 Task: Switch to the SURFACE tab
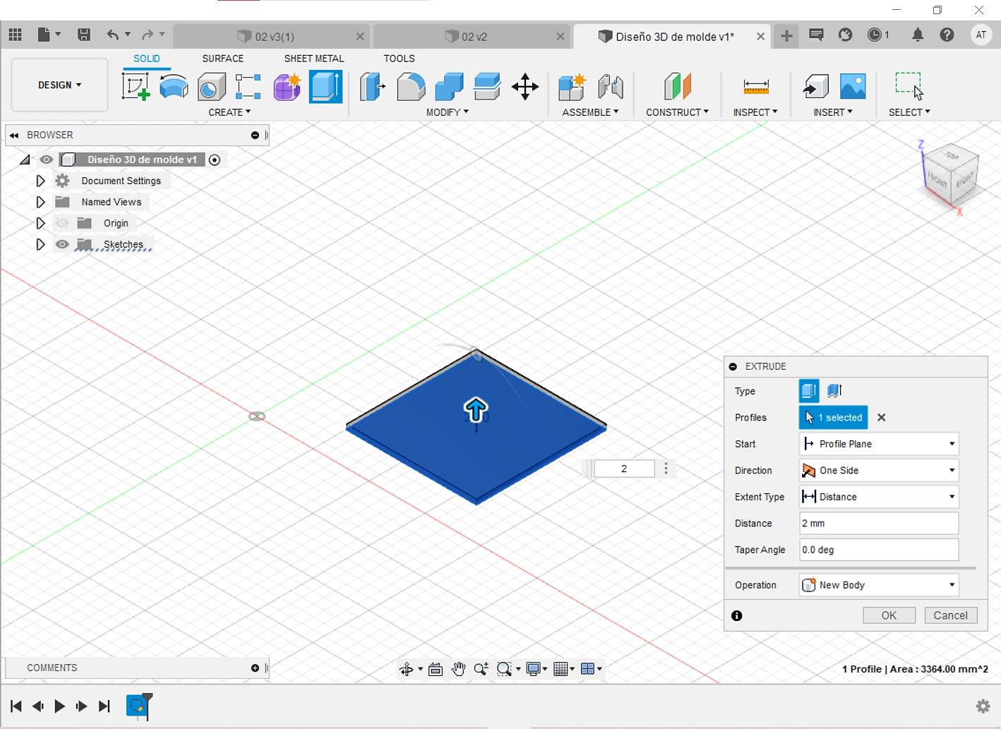[x=222, y=59]
